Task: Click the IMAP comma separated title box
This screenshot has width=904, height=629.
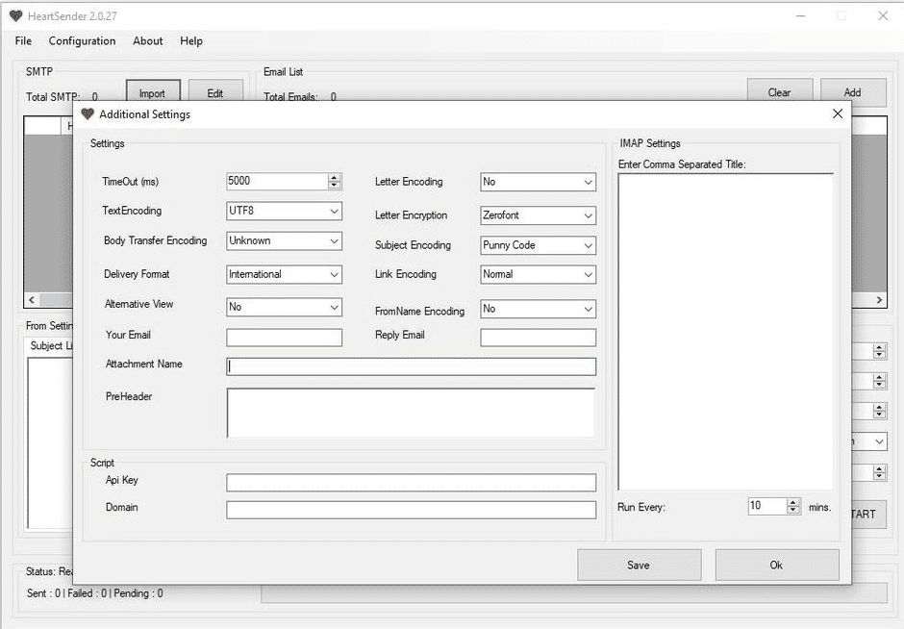Action: coord(725,332)
